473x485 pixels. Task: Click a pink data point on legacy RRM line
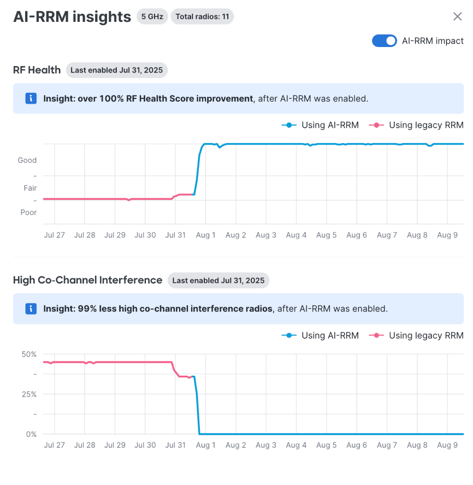click(109, 199)
